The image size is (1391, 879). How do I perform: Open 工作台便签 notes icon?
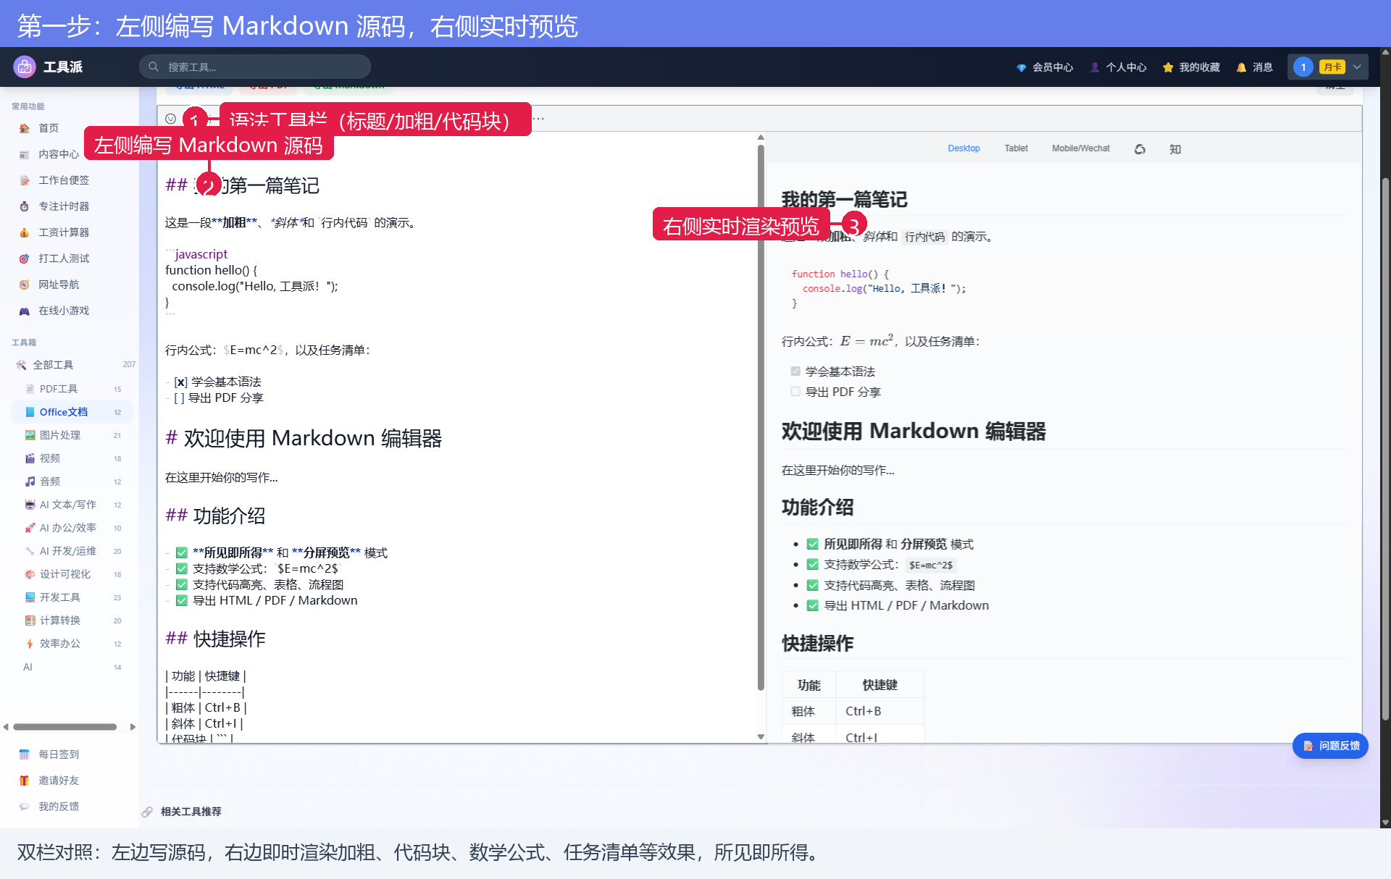25,180
